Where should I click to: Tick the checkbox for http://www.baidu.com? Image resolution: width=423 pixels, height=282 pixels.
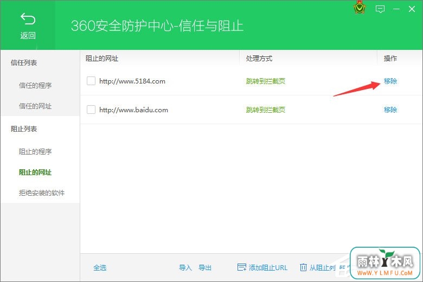tap(91, 110)
